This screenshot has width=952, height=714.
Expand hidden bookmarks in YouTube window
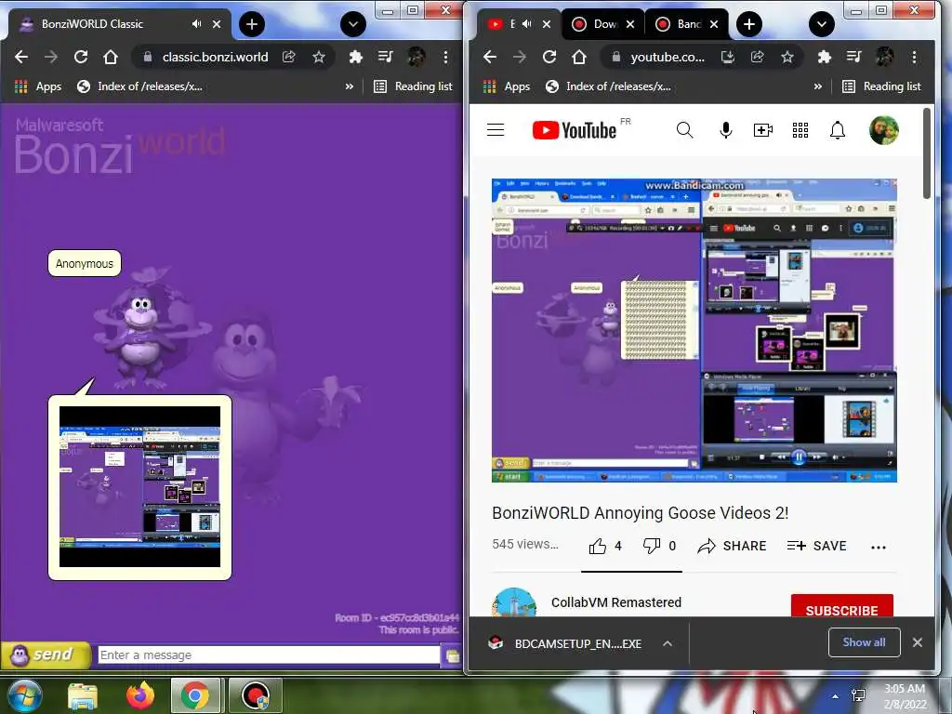(818, 86)
